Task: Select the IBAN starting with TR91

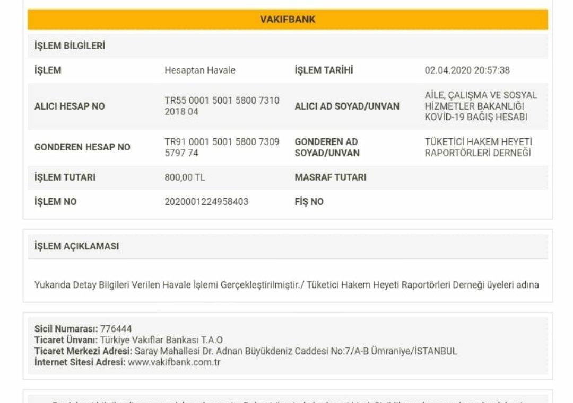Action: [x=222, y=147]
